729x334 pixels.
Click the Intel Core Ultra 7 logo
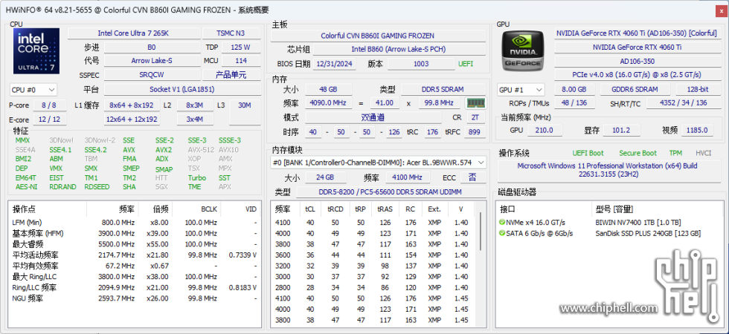pos(36,51)
